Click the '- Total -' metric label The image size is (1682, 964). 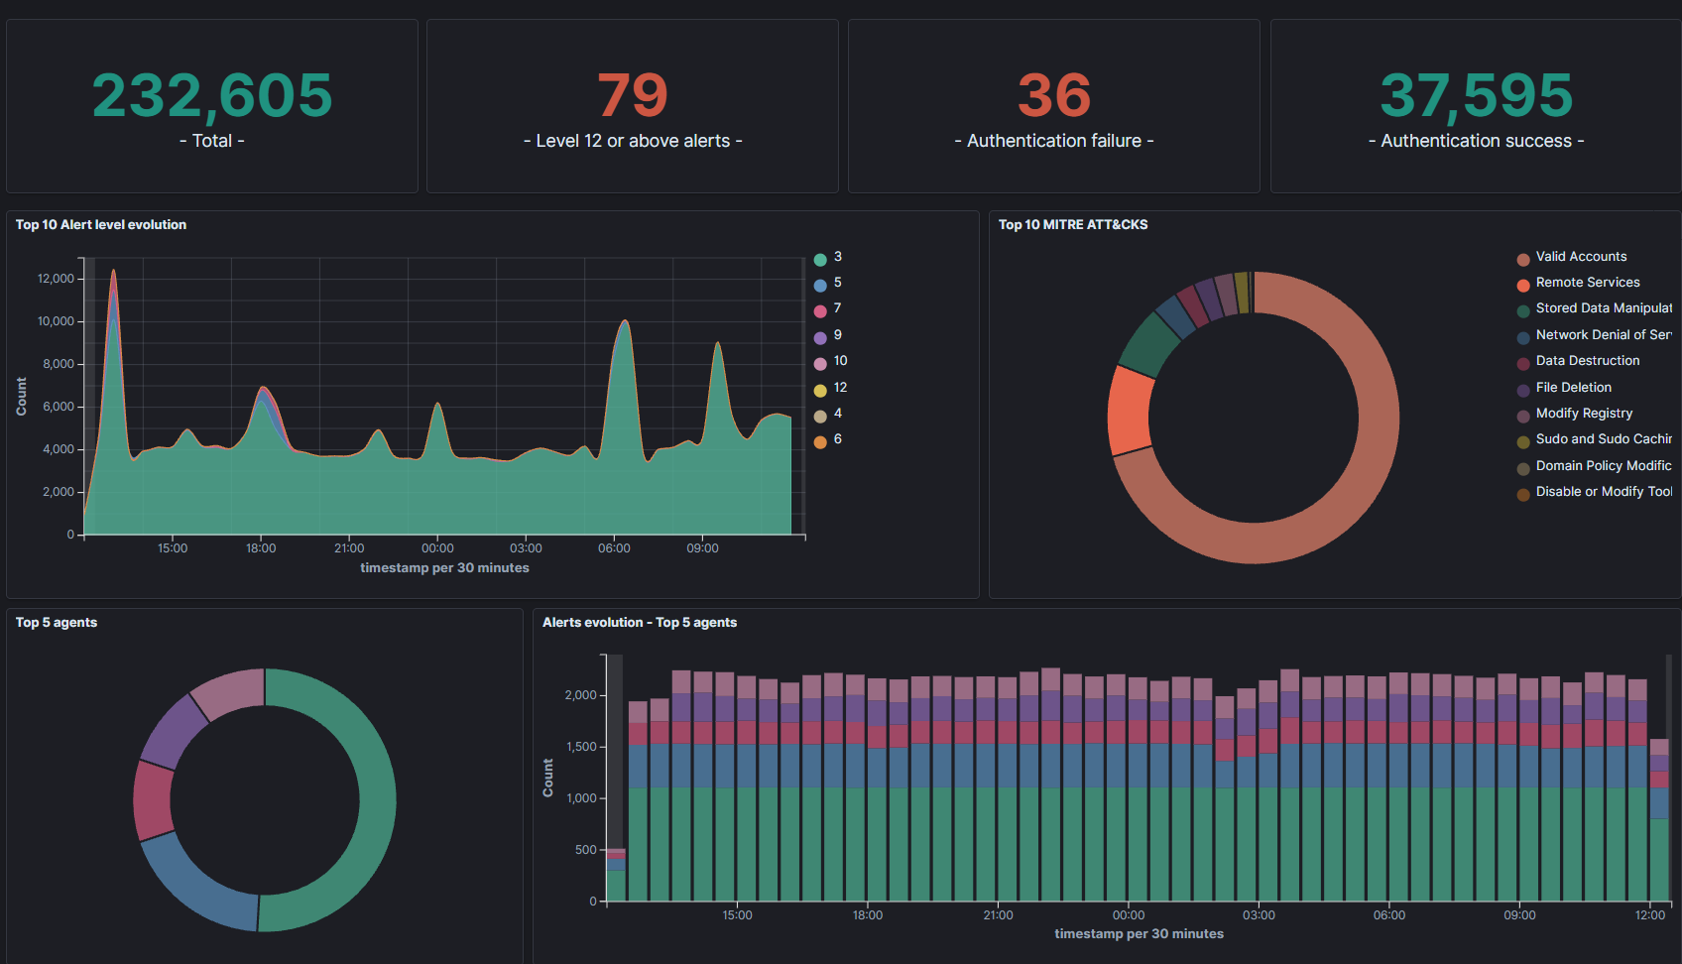[x=212, y=141]
